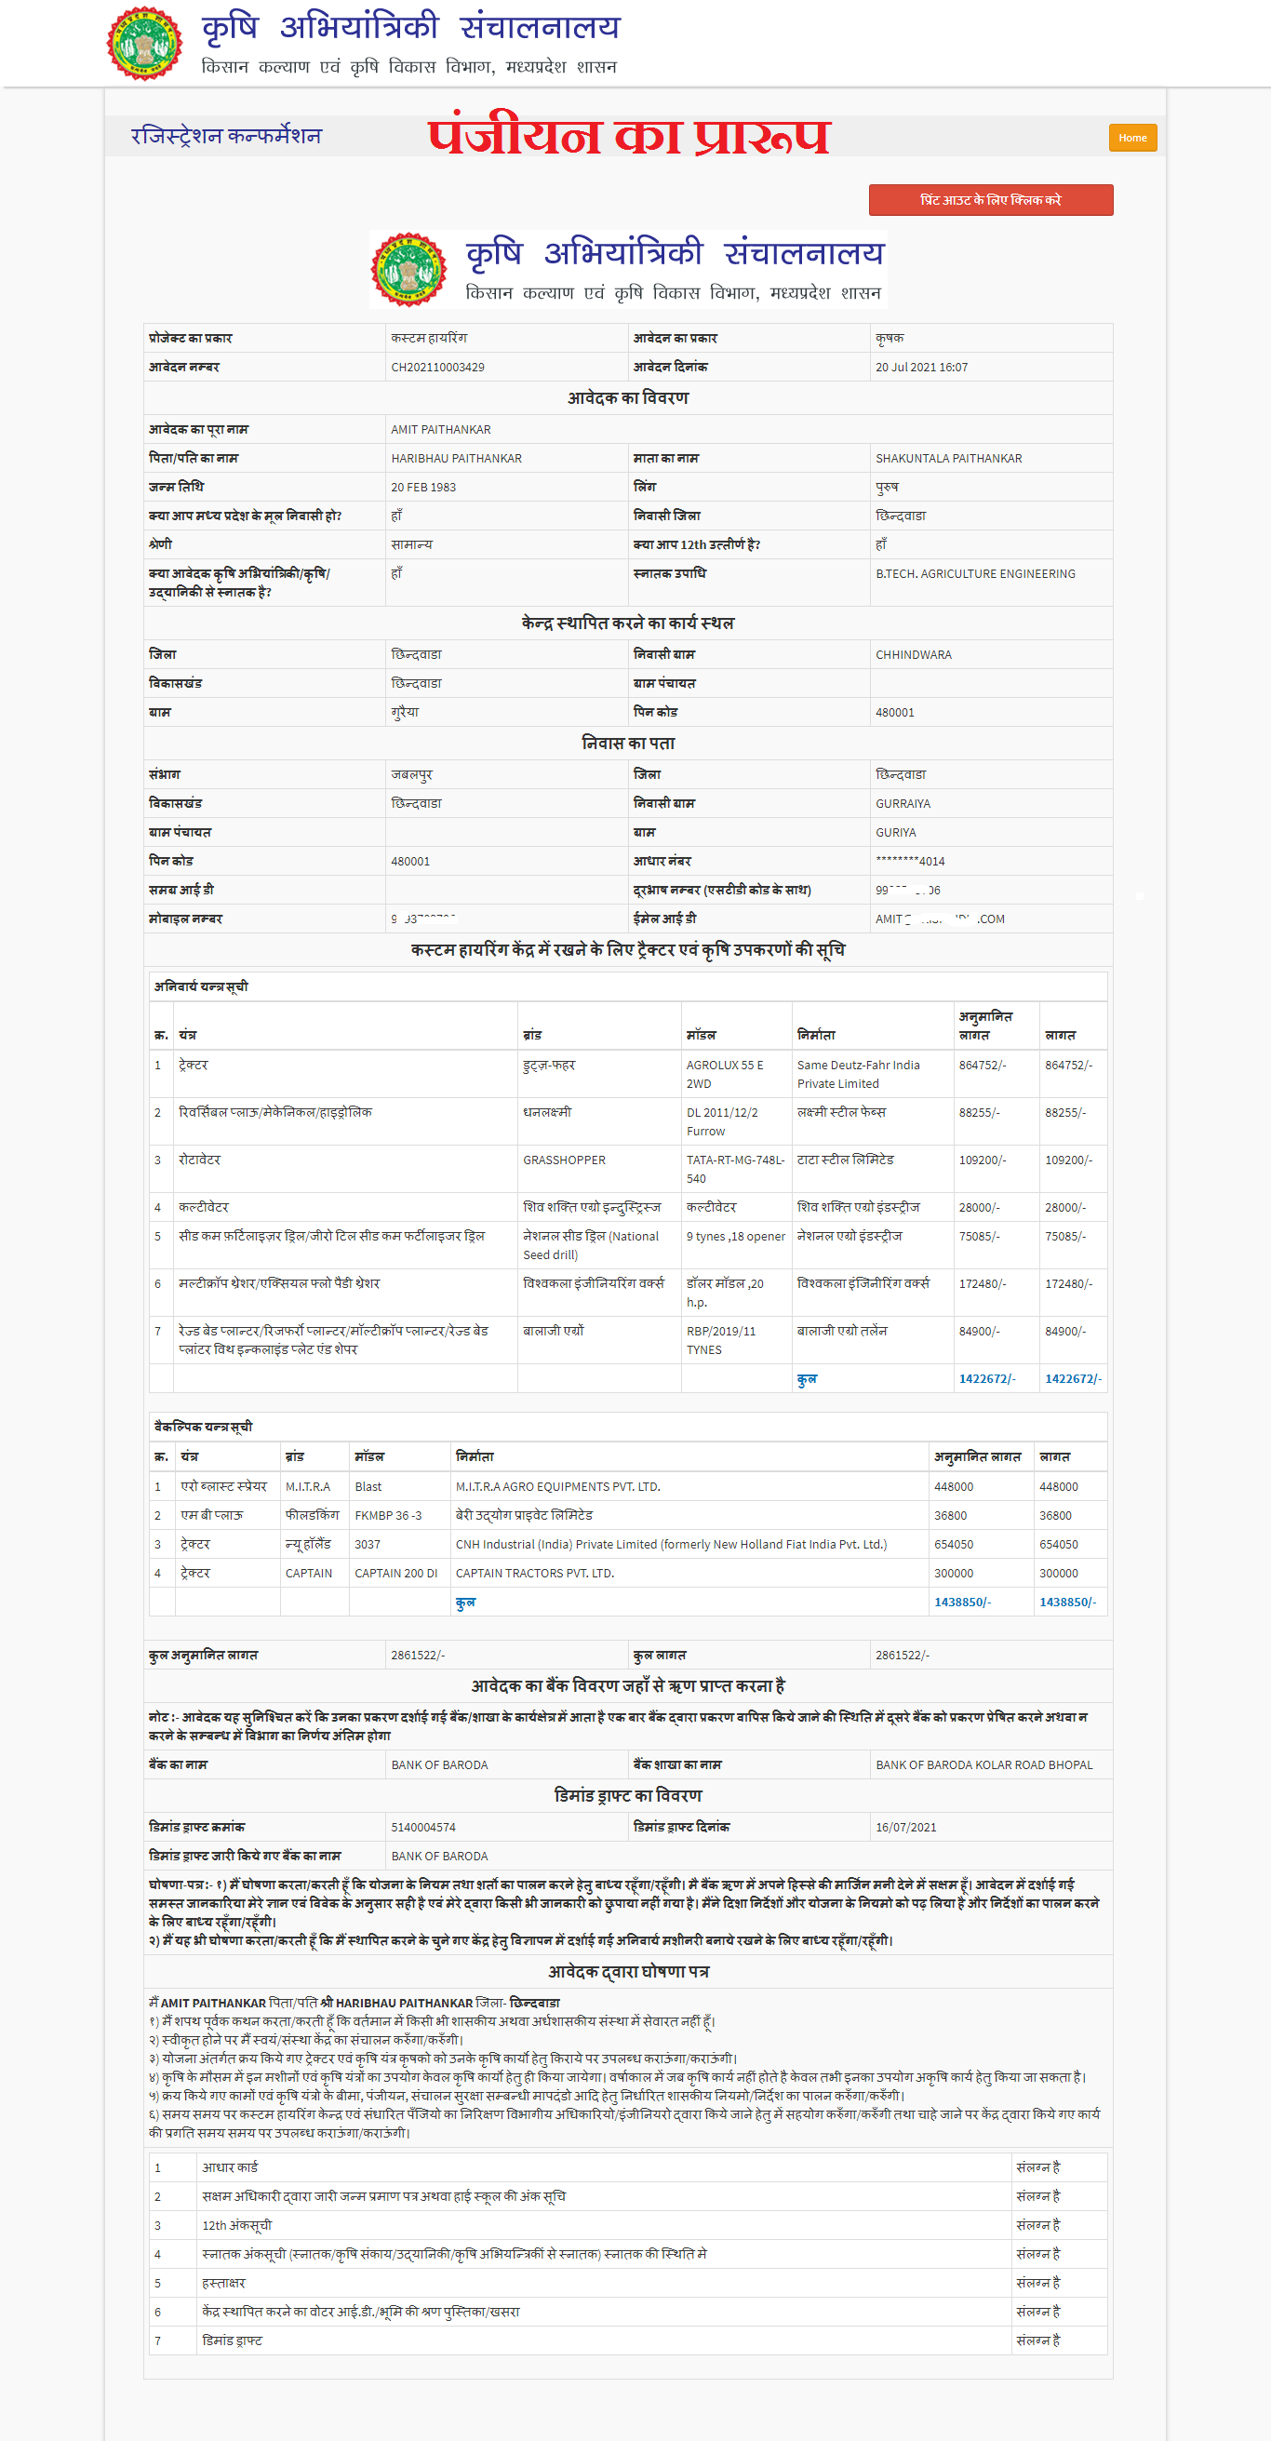Select 'HARIBHAU PAITHANKAR' in the father's name row
The width and height of the screenshot is (1271, 2441).
[x=457, y=459]
